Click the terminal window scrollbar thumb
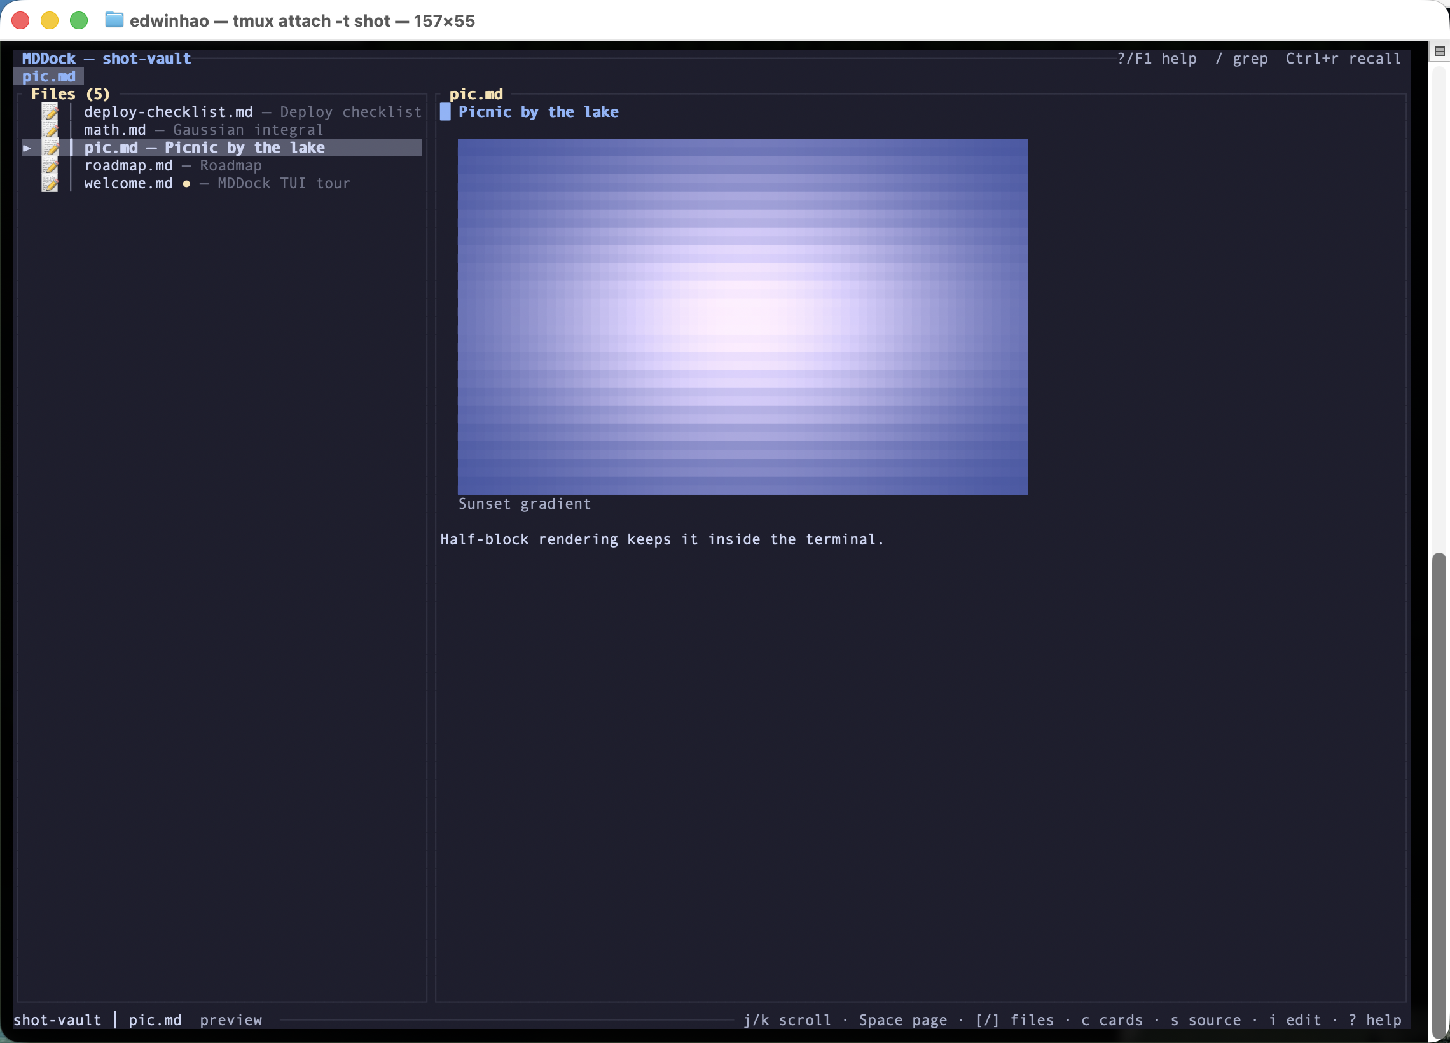 [1439, 795]
